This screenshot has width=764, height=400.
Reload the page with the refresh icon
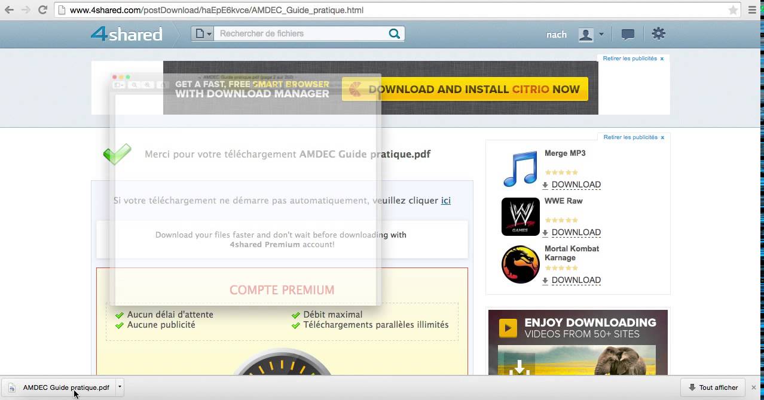click(42, 10)
